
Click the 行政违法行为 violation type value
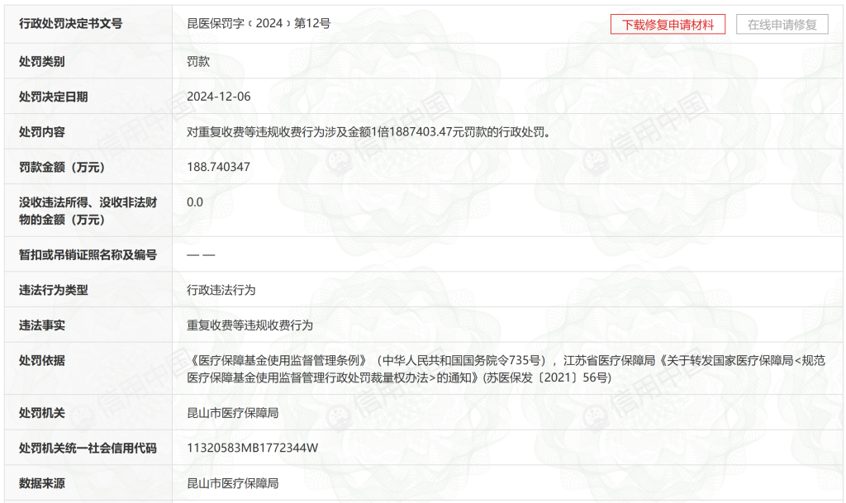(x=221, y=290)
